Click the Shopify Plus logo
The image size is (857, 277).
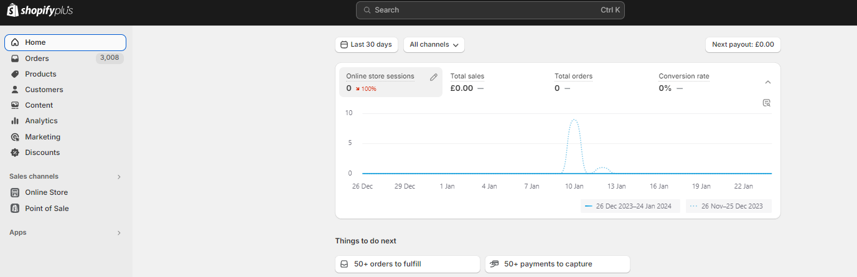click(x=40, y=10)
